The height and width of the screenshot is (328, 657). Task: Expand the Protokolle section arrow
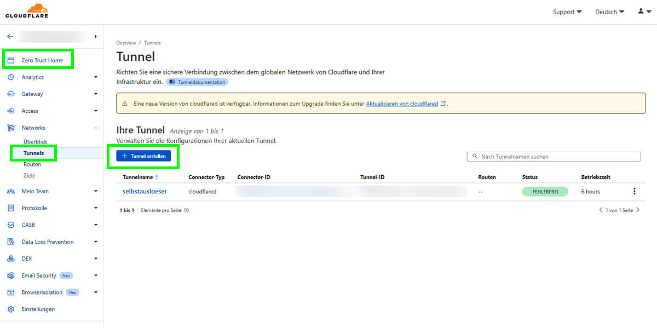pos(96,208)
